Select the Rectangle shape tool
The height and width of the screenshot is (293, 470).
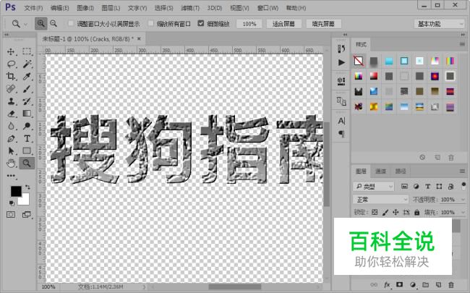point(27,151)
